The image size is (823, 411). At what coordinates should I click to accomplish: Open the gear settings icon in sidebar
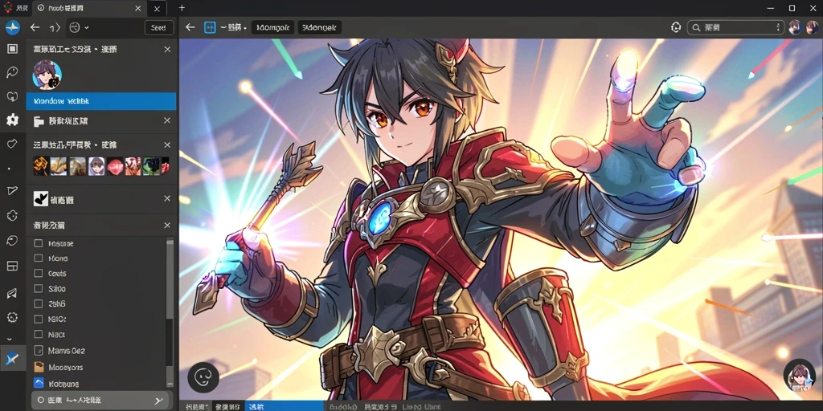click(x=12, y=120)
